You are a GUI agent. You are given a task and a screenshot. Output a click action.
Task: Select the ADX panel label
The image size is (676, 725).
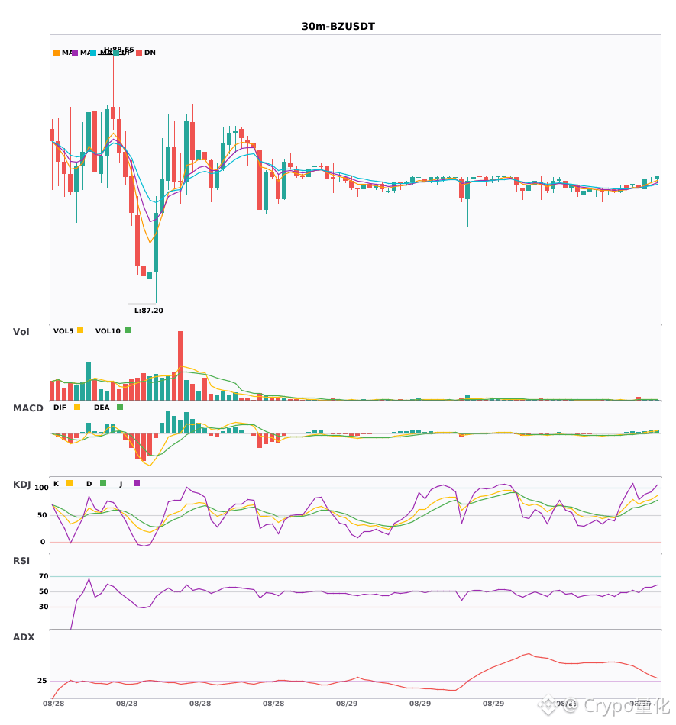(x=24, y=637)
